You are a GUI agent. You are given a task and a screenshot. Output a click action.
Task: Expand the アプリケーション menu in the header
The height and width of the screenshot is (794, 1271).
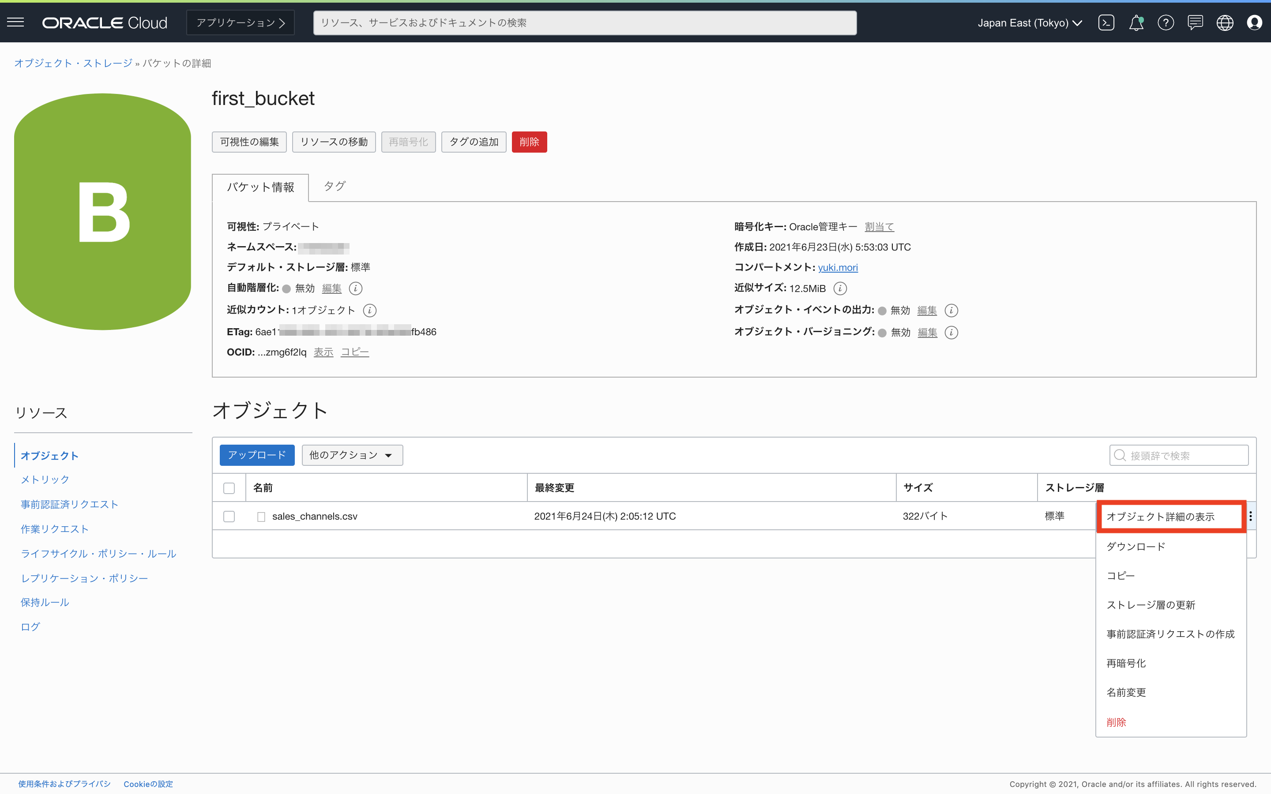(x=241, y=22)
